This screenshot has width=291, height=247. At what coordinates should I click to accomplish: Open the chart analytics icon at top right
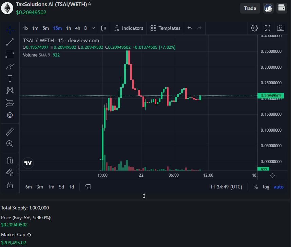click(268, 8)
